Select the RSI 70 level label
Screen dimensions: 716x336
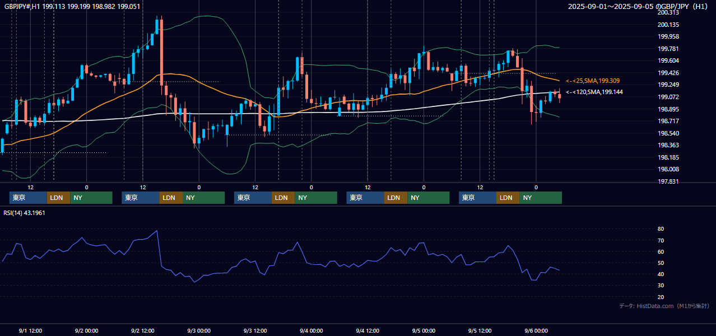[661, 240]
